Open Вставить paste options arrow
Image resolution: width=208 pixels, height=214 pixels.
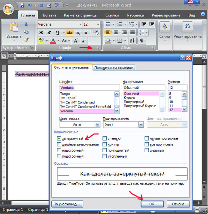[x=14, y=41]
